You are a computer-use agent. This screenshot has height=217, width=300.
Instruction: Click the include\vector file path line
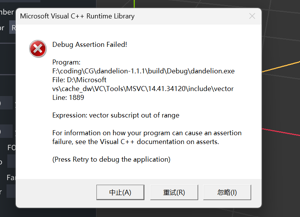143,89
